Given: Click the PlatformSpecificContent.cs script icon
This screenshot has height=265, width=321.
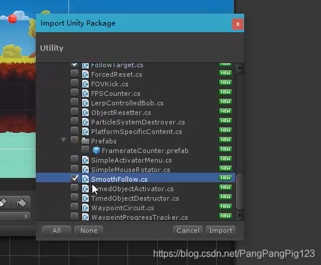Looking at the screenshot, I should pos(85,132).
